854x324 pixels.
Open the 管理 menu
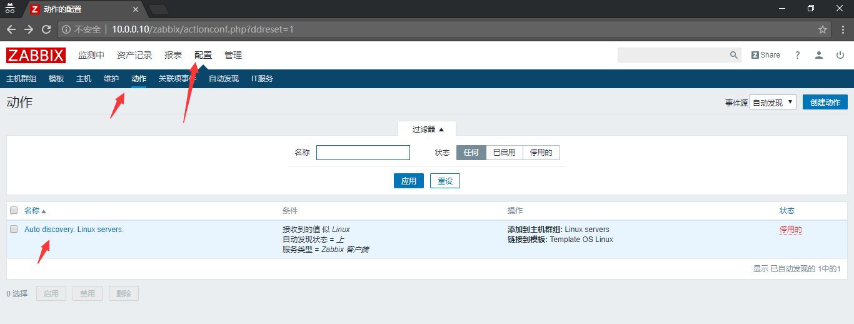(233, 55)
